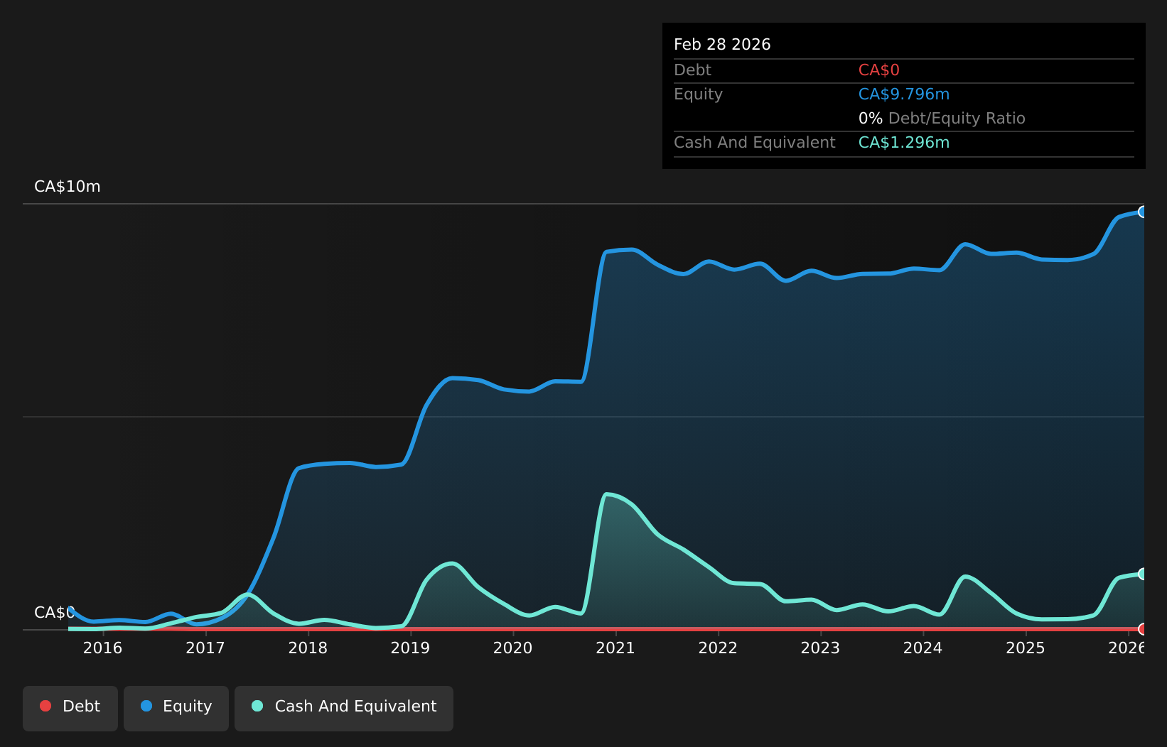The image size is (1167, 747).
Task: Click the CA$1.296m cash value in tooltip
Action: [904, 143]
